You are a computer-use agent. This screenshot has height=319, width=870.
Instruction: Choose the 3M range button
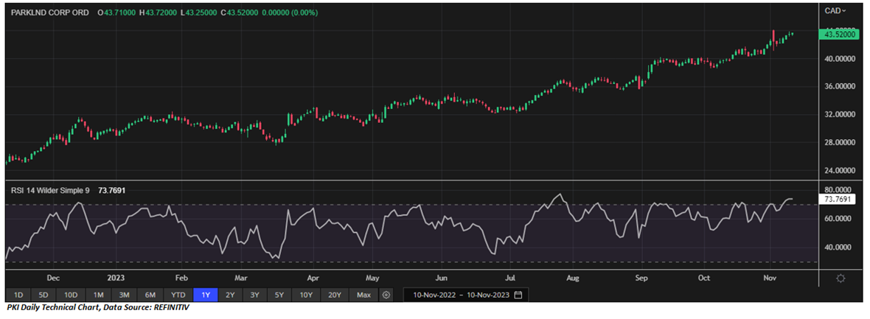coord(124,295)
